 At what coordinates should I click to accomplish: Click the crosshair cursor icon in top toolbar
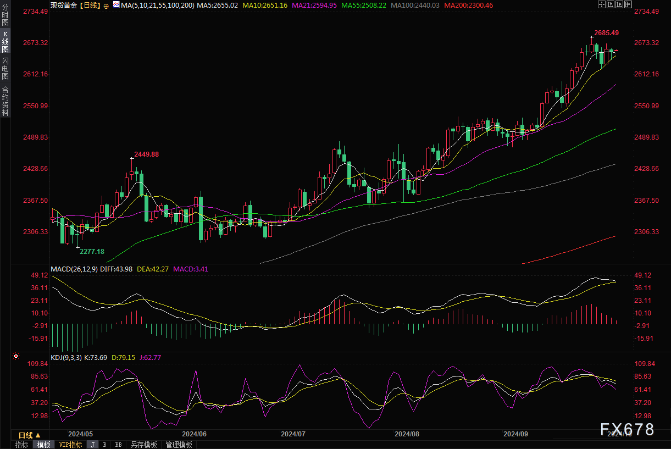[x=601, y=5]
